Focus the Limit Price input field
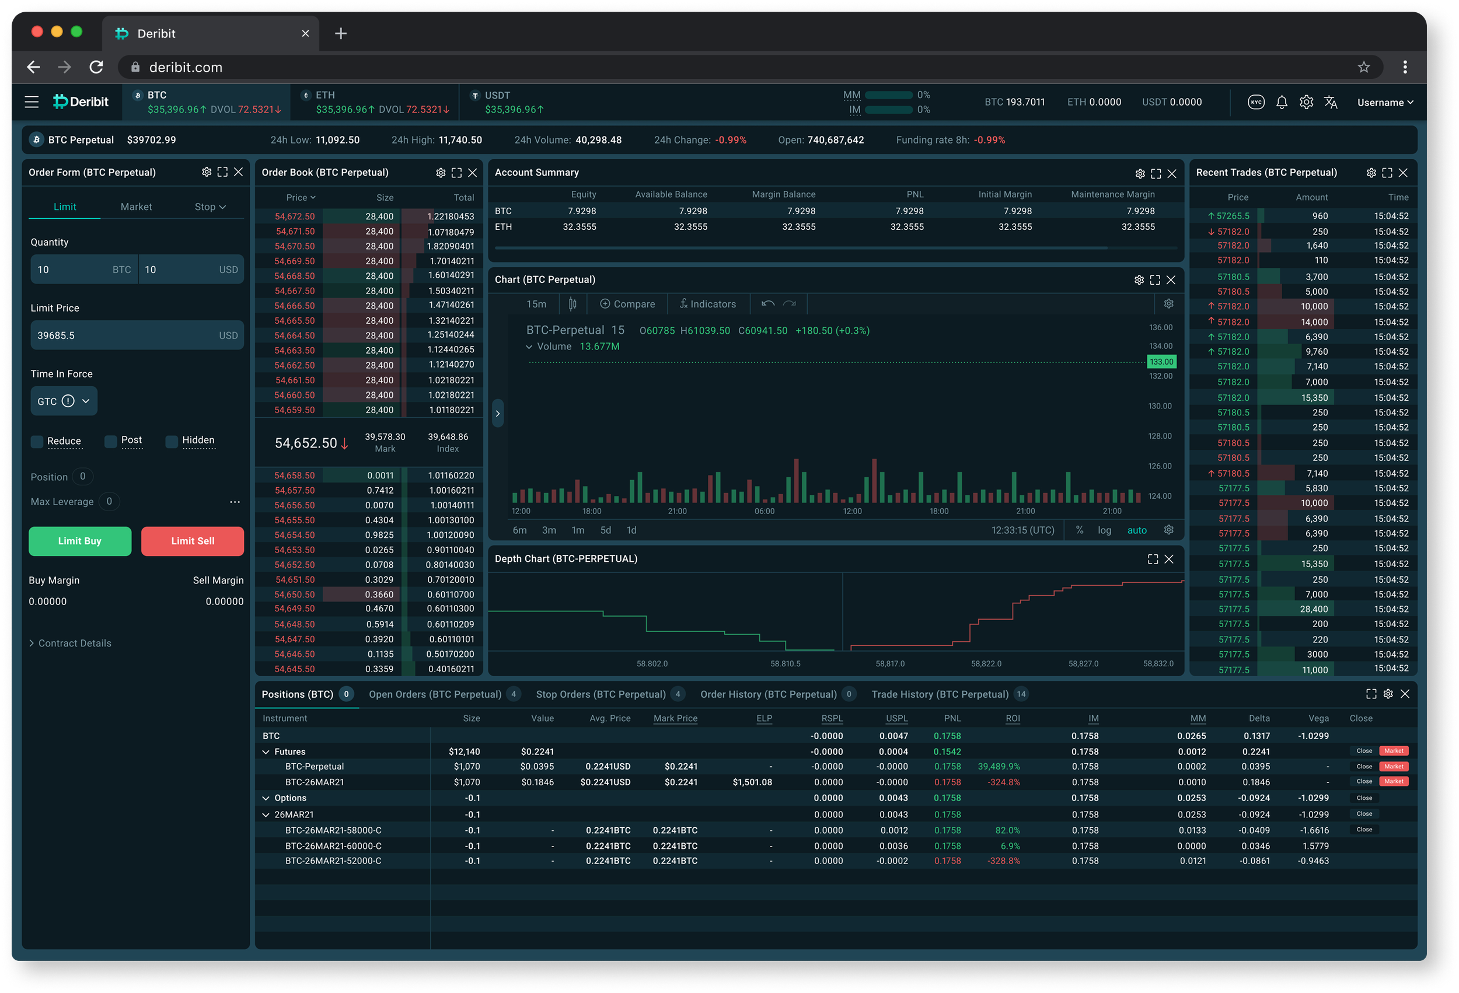 (x=137, y=335)
